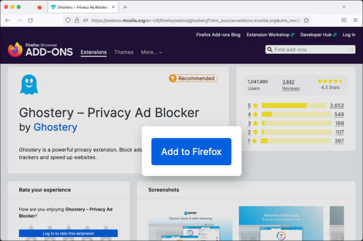Click the browser Back arrow

click(x=7, y=20)
